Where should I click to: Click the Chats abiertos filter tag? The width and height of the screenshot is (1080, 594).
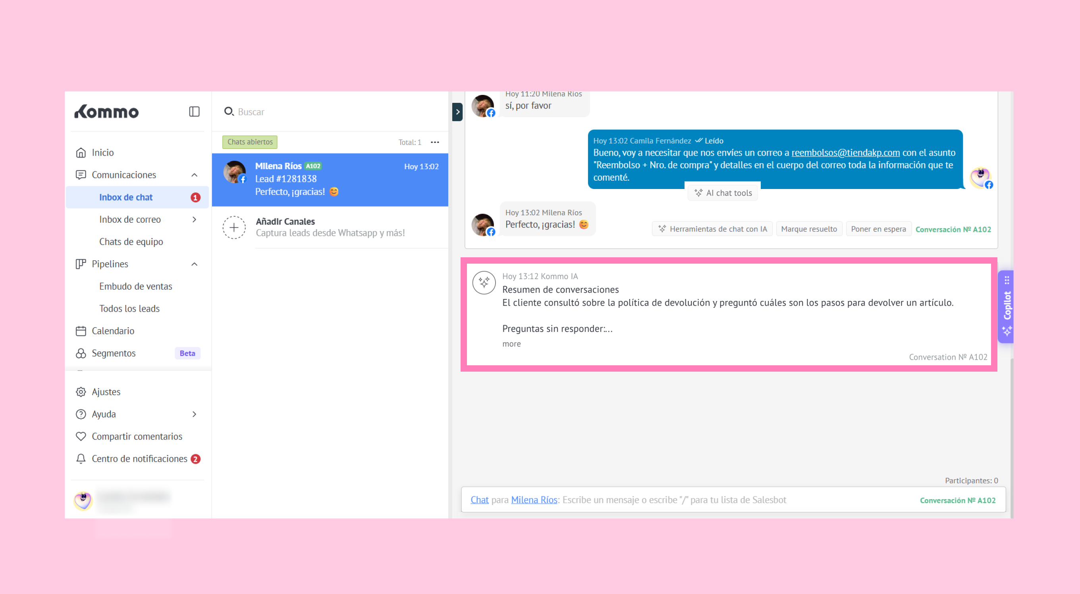click(250, 142)
